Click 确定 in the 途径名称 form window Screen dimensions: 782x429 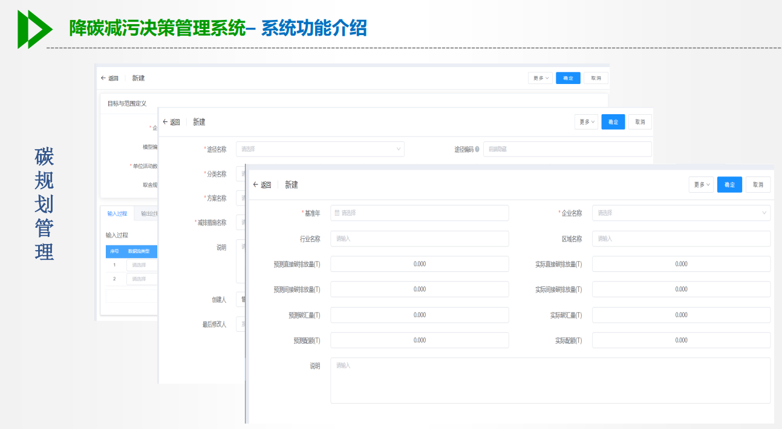pyautogui.click(x=613, y=122)
